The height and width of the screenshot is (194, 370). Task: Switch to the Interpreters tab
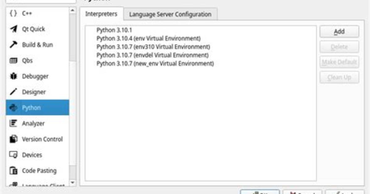pos(101,14)
